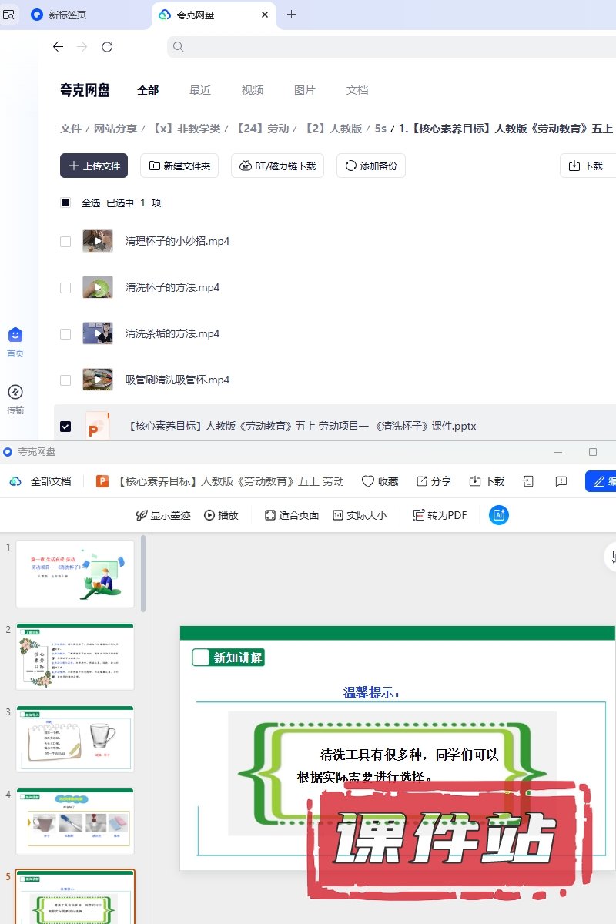Tick the checkbox for 清理杯子的小妙招.mp4
The height and width of the screenshot is (924, 616).
point(65,242)
